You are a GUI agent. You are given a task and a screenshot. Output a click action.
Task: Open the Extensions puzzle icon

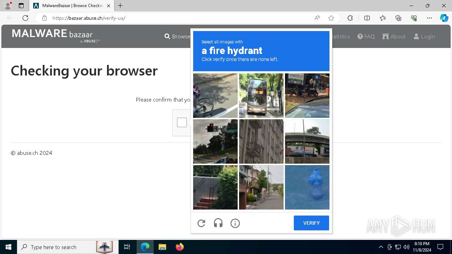[x=350, y=18]
